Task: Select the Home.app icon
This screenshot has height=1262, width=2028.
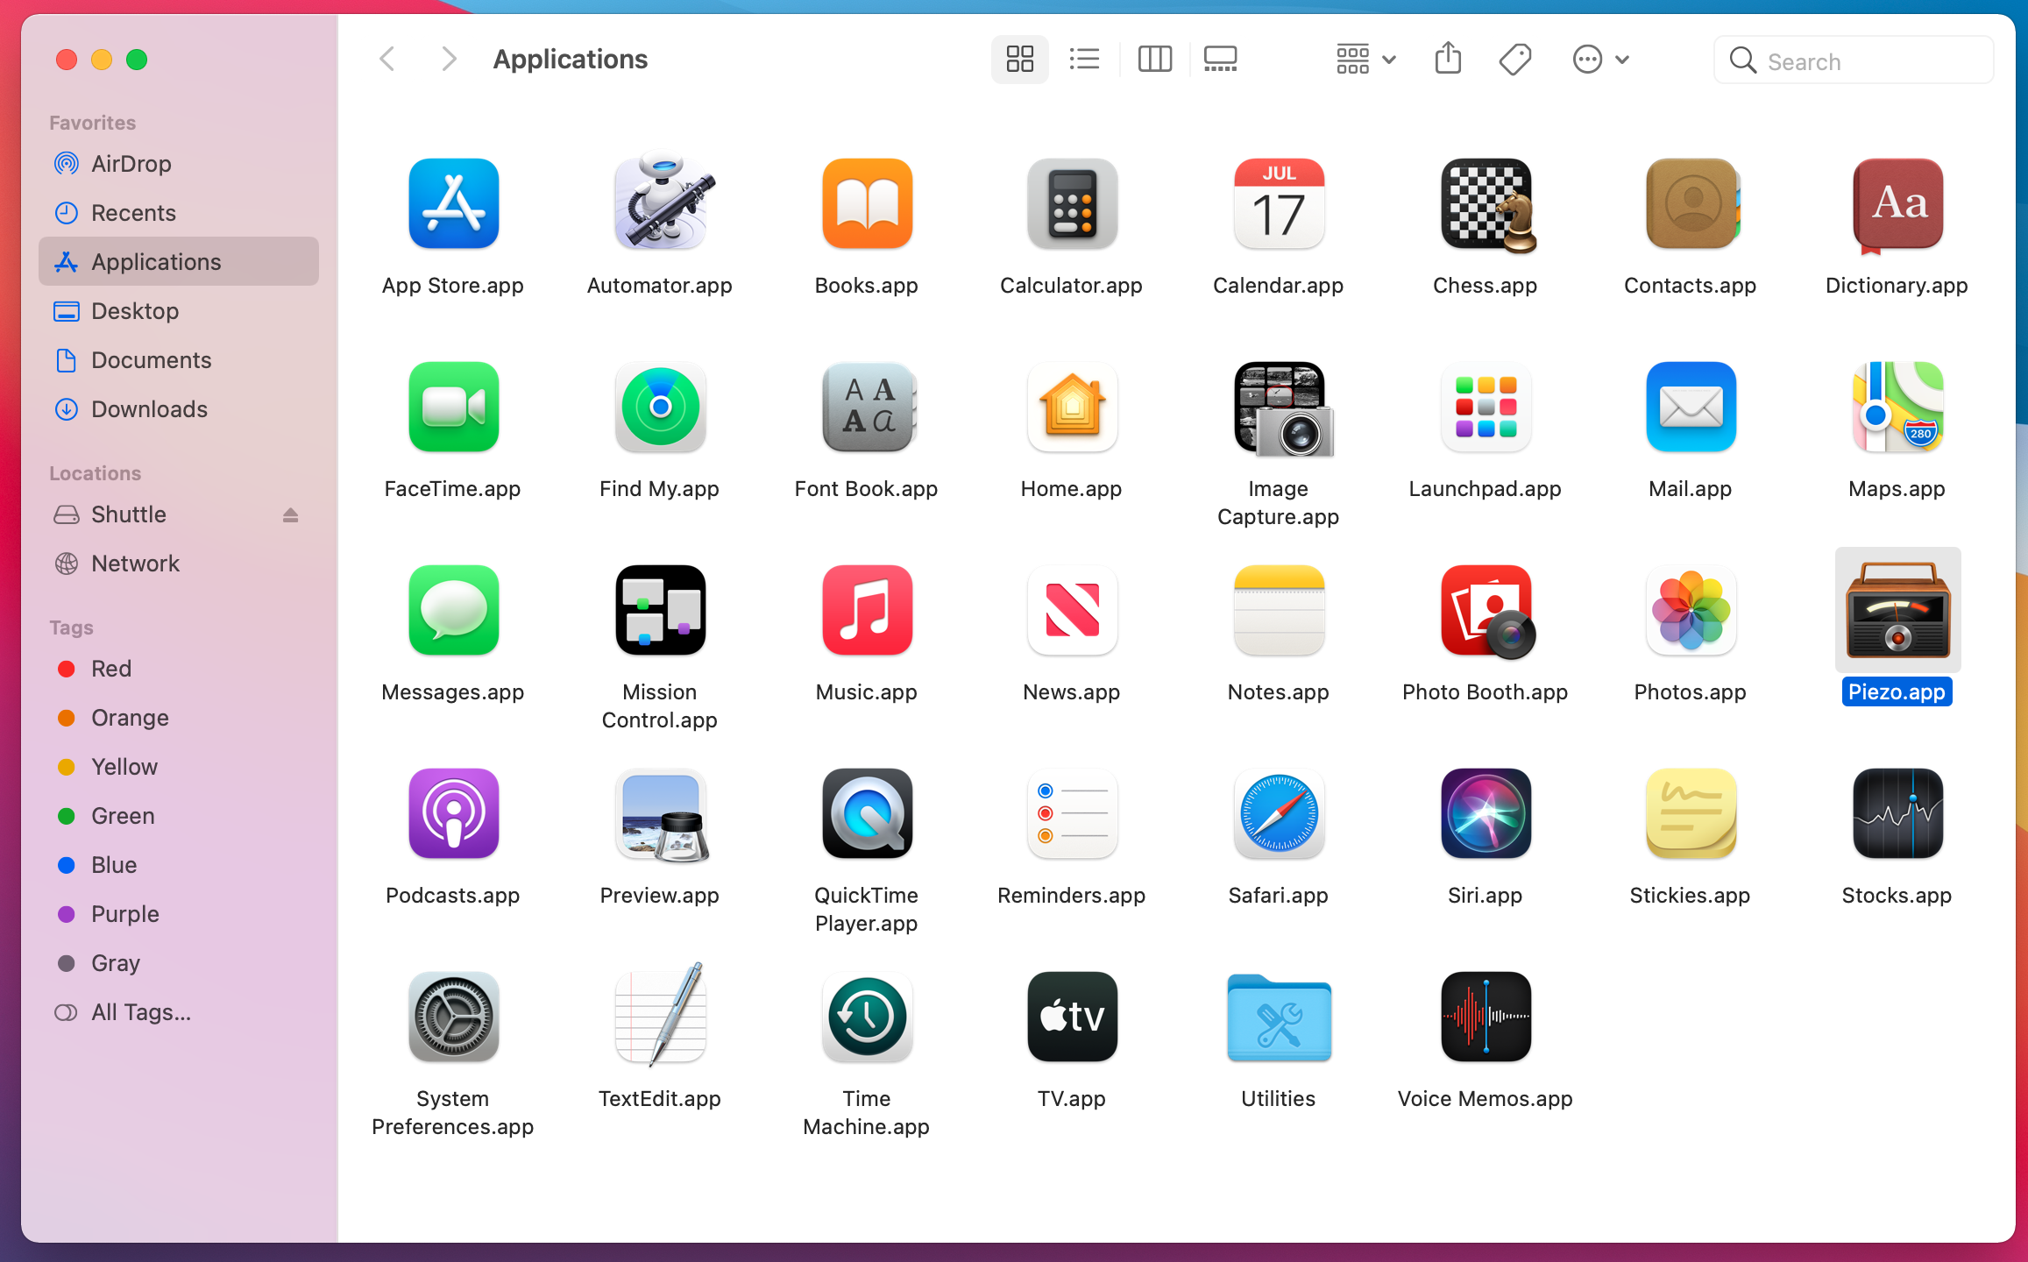Action: (1072, 407)
